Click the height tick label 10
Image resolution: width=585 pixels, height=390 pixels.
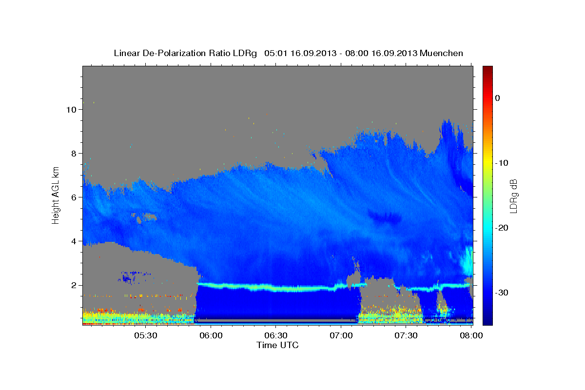pyautogui.click(x=71, y=109)
